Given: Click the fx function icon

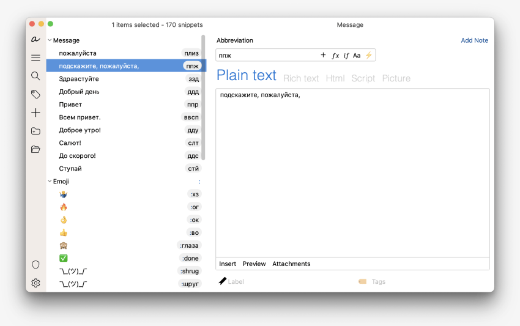Looking at the screenshot, I should [x=335, y=56].
